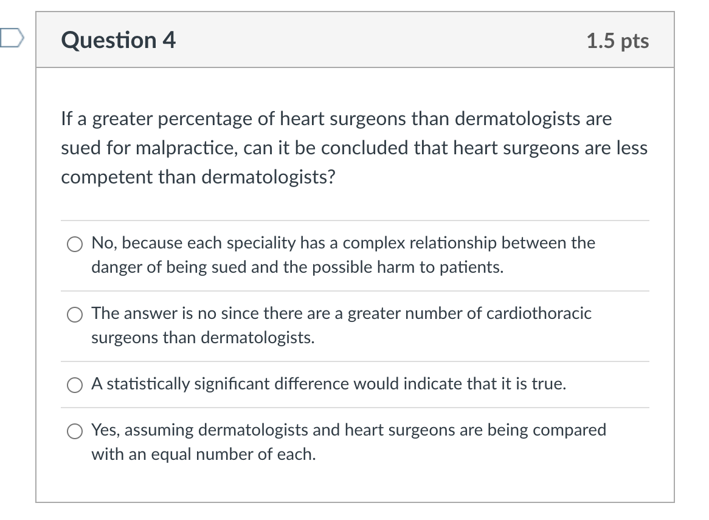Flag Question 4 with the bookmark icon

(x=11, y=38)
